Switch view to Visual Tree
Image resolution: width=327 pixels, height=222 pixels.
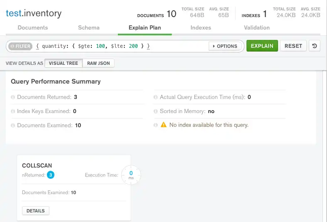[x=63, y=63]
